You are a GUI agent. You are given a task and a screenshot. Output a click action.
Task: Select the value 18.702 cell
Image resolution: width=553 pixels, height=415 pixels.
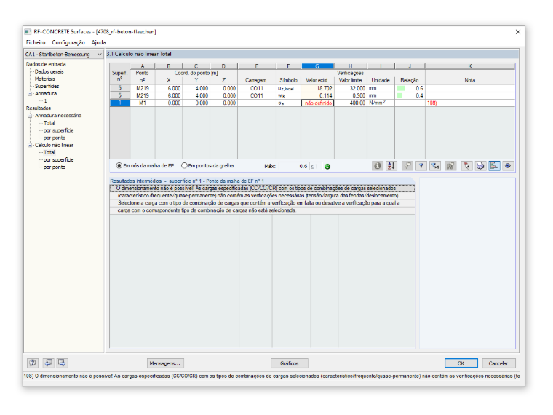(317, 88)
